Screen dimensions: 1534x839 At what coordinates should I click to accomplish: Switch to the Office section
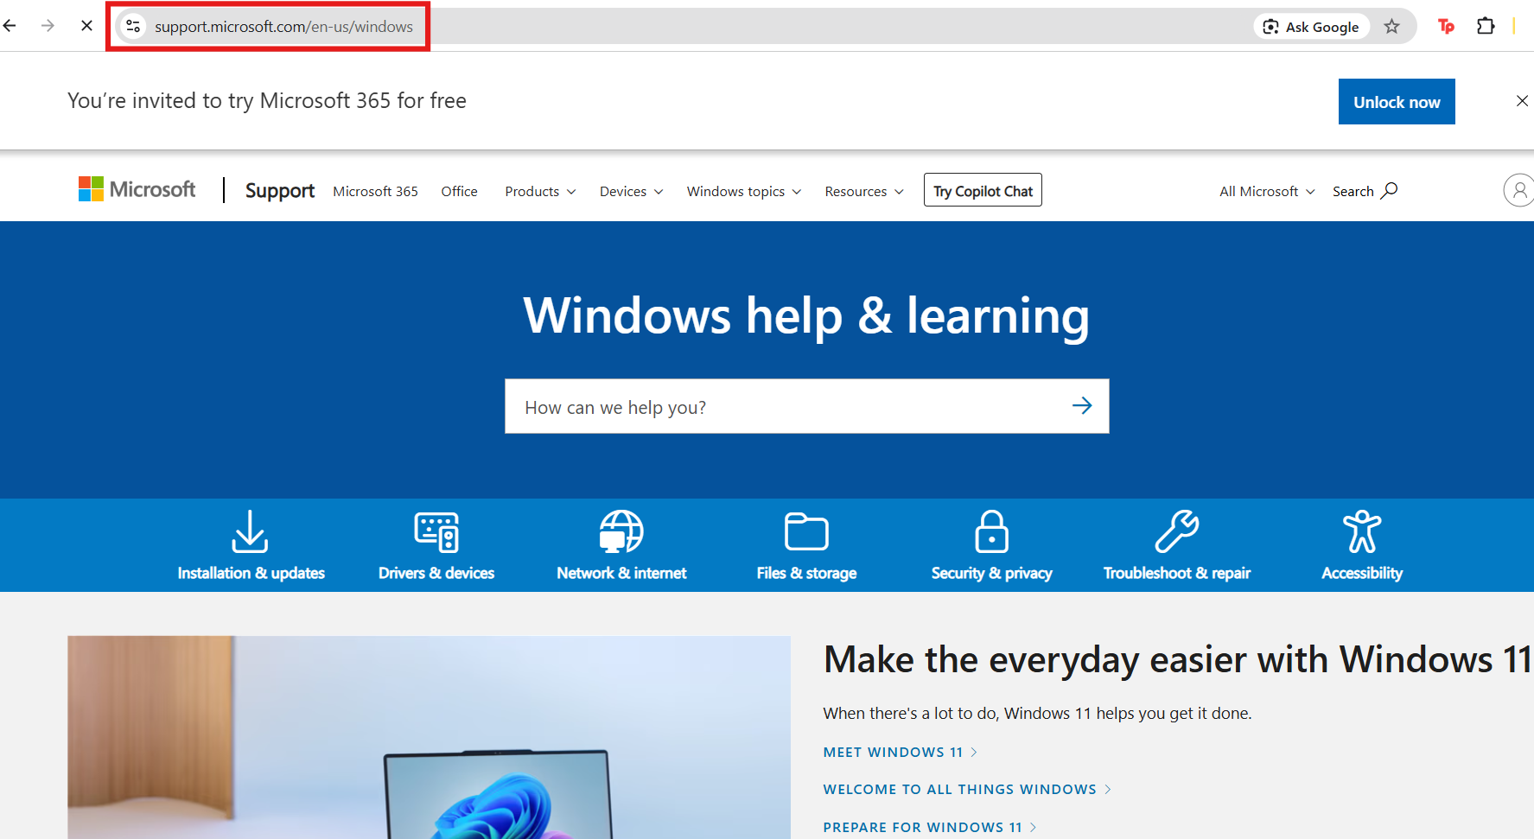point(459,191)
